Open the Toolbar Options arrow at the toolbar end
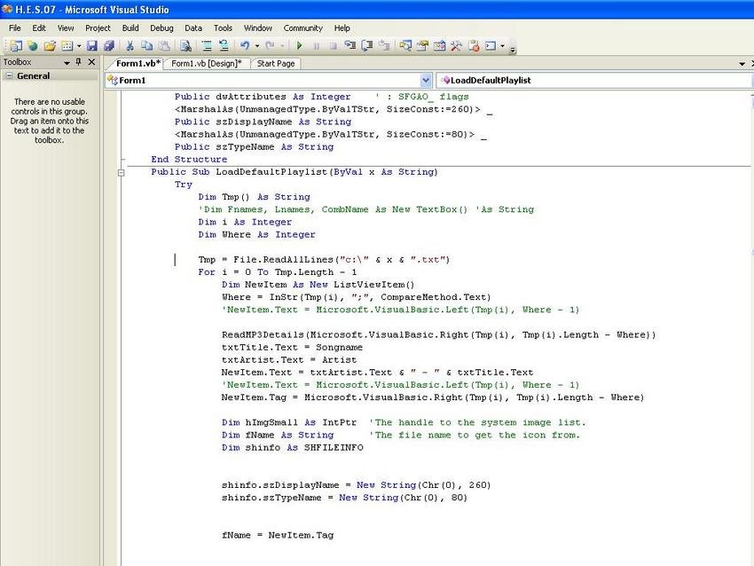This screenshot has width=754, height=566. tap(513, 49)
